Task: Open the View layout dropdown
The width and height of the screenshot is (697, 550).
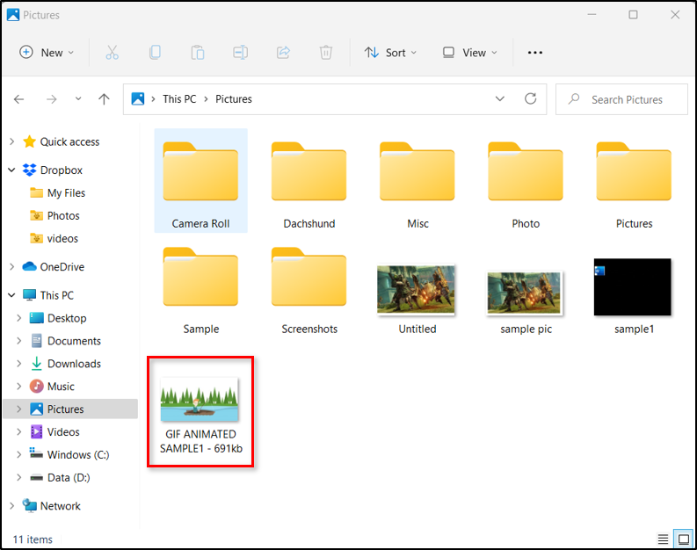Action: (x=470, y=53)
